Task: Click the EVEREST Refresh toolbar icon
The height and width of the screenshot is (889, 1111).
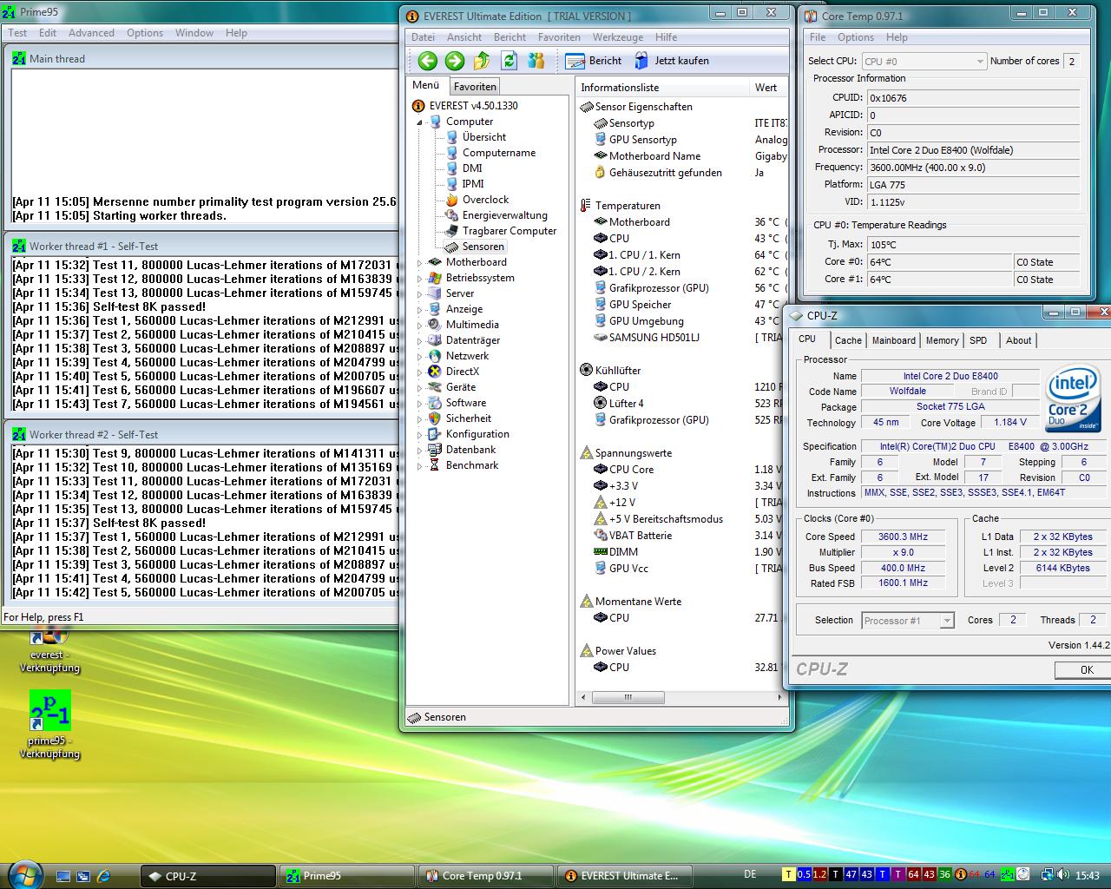Action: pyautogui.click(x=509, y=61)
